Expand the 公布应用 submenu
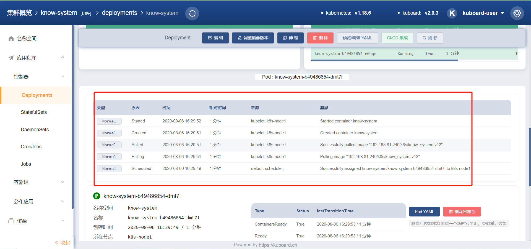Image resolution: width=531 pixels, height=249 pixels. point(63,201)
